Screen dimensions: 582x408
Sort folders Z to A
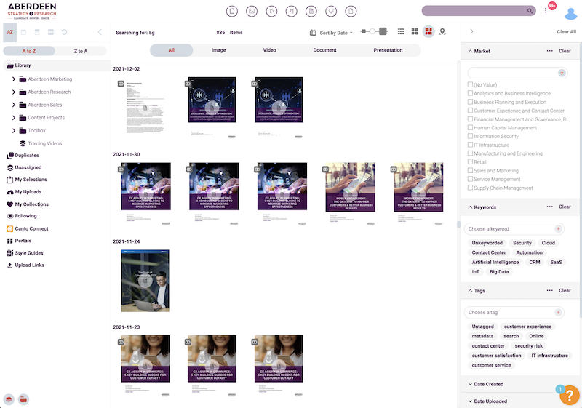[80, 51]
